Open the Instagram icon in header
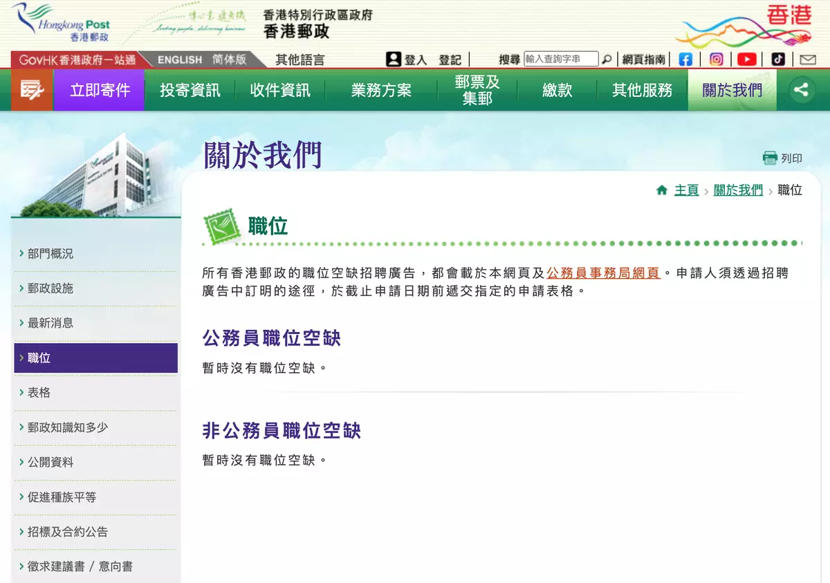Image resolution: width=830 pixels, height=583 pixels. 717,59
